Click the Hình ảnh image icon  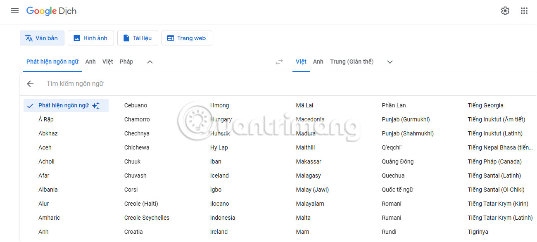click(76, 38)
